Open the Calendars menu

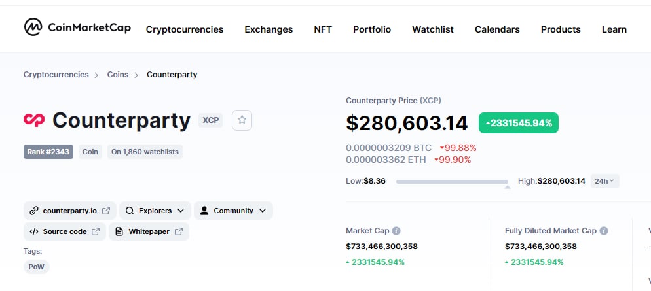[497, 29]
